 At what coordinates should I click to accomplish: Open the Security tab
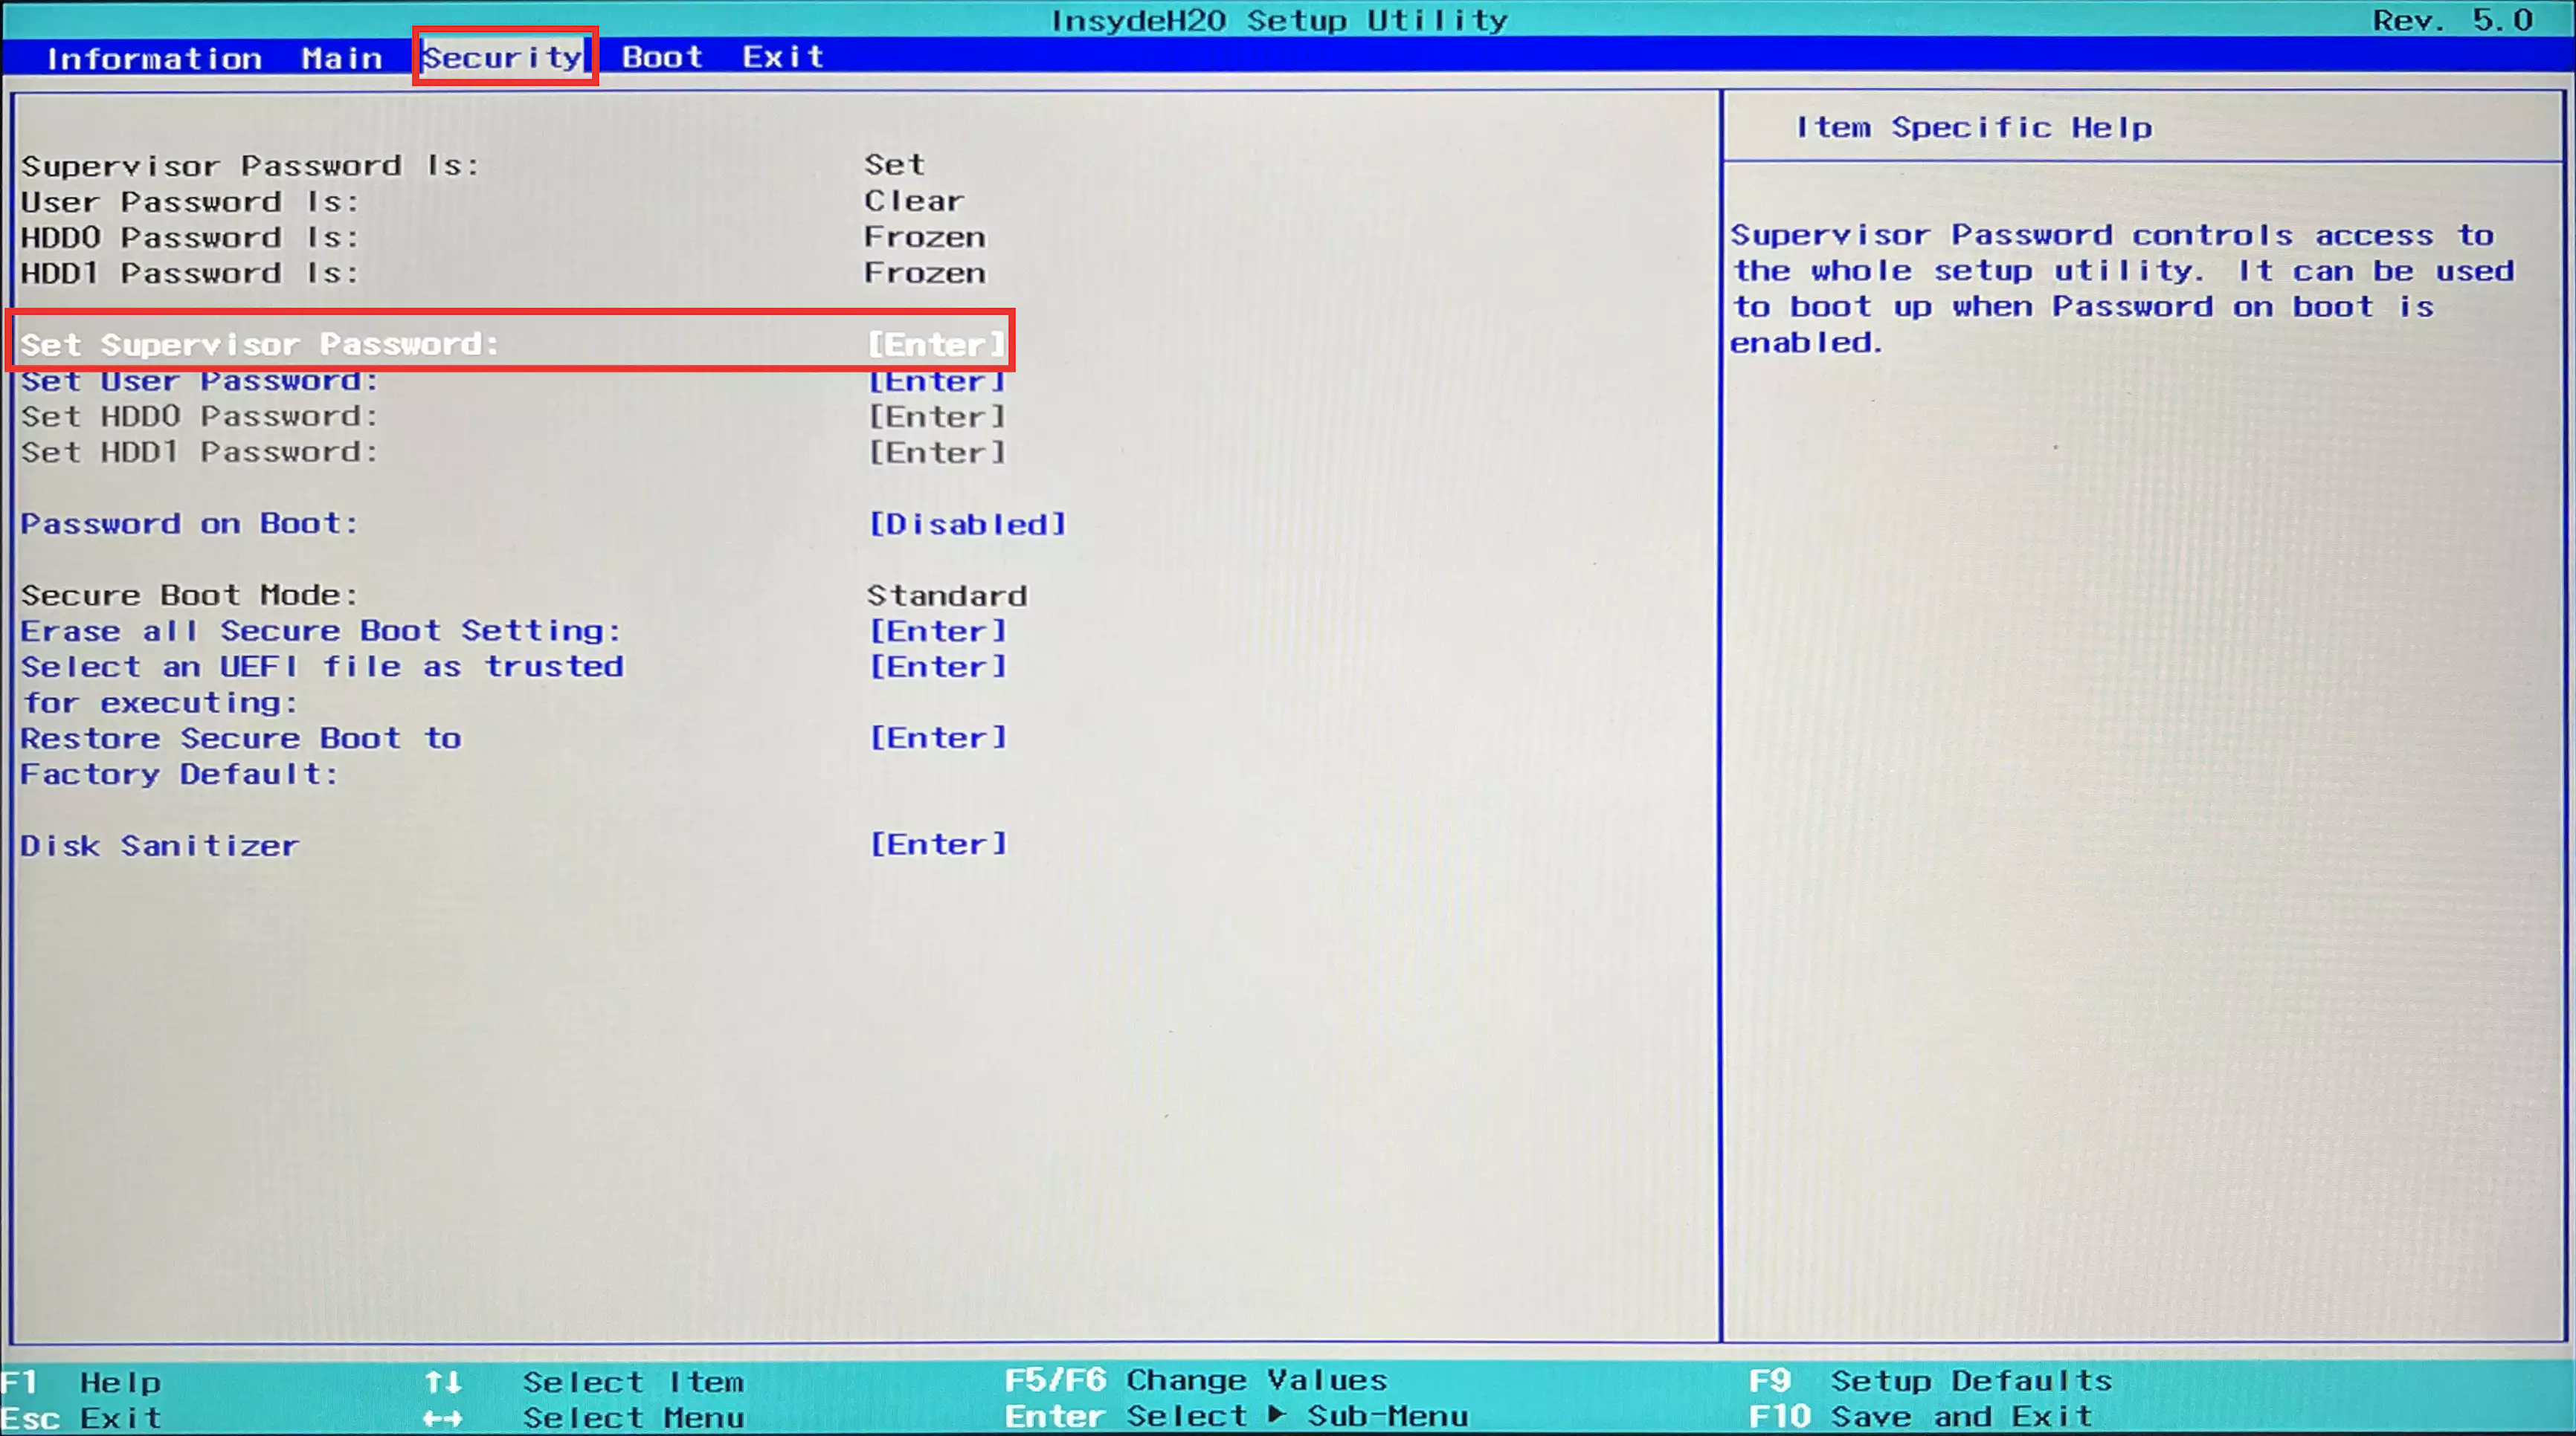(x=503, y=57)
